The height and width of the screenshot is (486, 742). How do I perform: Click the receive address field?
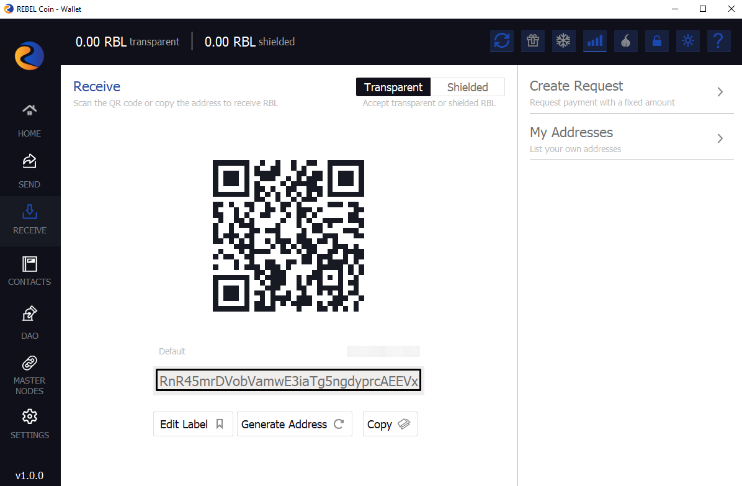tap(288, 381)
